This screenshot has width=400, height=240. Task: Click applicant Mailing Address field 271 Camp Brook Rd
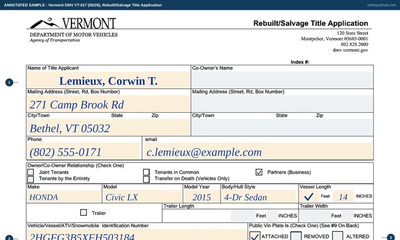point(108,104)
